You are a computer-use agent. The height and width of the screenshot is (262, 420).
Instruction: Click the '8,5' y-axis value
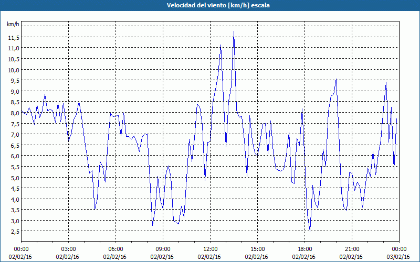coord(15,102)
